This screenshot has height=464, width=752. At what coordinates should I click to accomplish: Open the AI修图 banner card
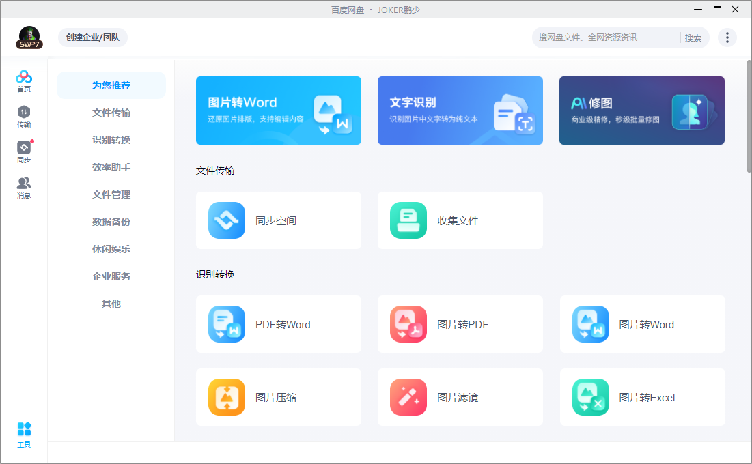coord(641,111)
